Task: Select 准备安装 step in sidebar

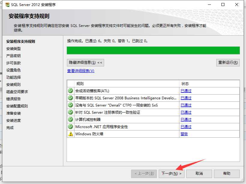Action: point(13,113)
